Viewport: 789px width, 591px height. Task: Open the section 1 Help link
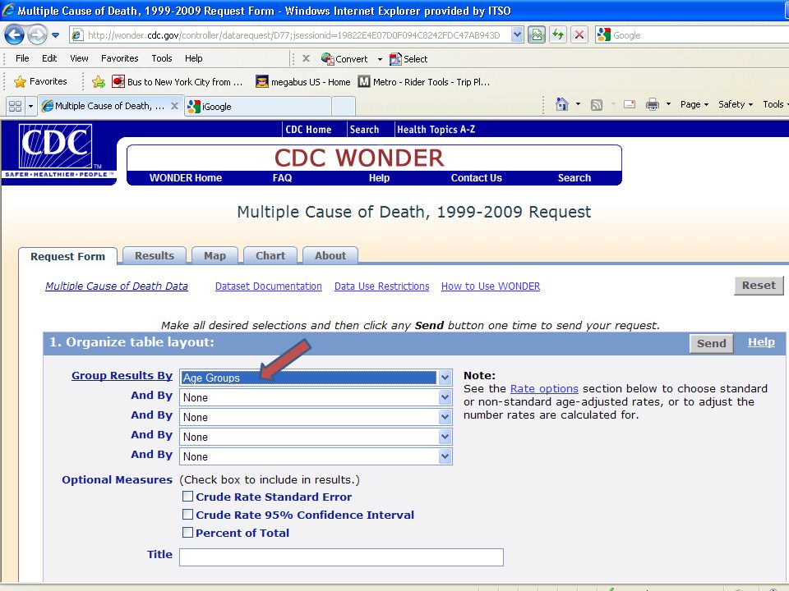tap(761, 342)
